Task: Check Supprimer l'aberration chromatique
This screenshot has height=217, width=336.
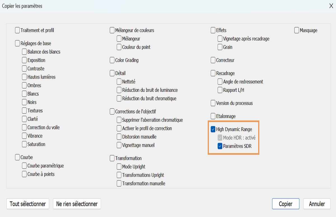Action: [119, 120]
